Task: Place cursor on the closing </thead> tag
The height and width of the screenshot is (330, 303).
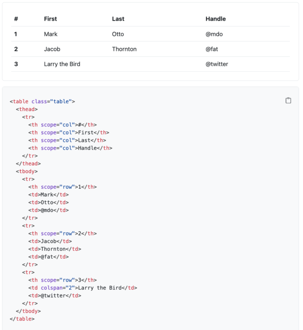Action: [28, 164]
